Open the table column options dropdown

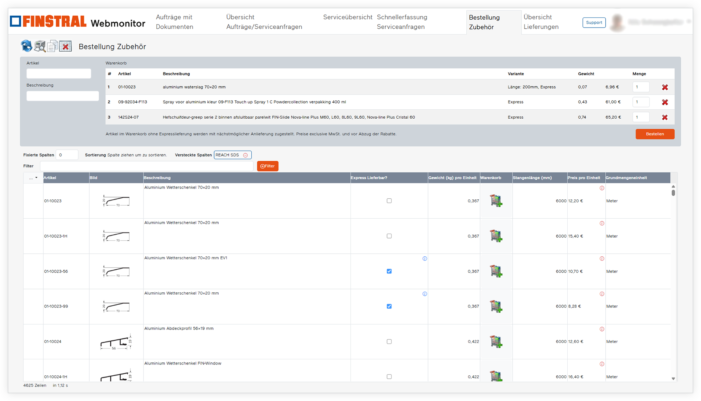point(33,178)
